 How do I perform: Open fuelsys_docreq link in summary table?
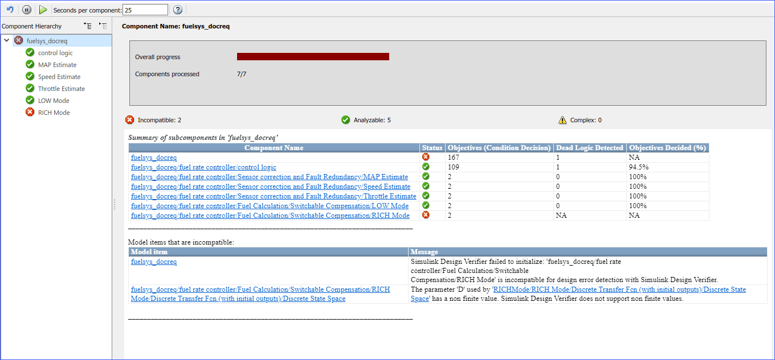click(154, 158)
